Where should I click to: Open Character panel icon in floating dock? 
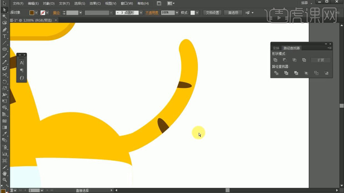pos(22,63)
